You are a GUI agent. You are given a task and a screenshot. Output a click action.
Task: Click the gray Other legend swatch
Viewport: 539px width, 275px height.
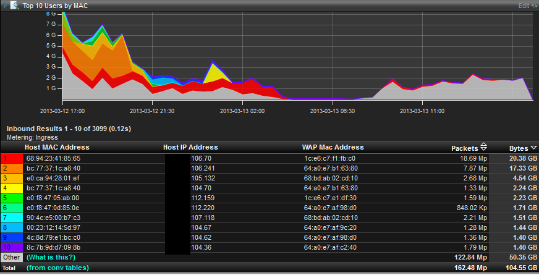pyautogui.click(x=11, y=257)
